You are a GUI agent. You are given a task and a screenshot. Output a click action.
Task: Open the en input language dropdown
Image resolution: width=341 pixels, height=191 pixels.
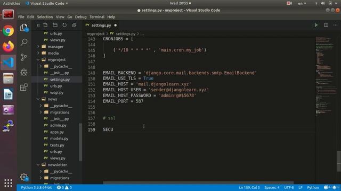click(302, 3)
